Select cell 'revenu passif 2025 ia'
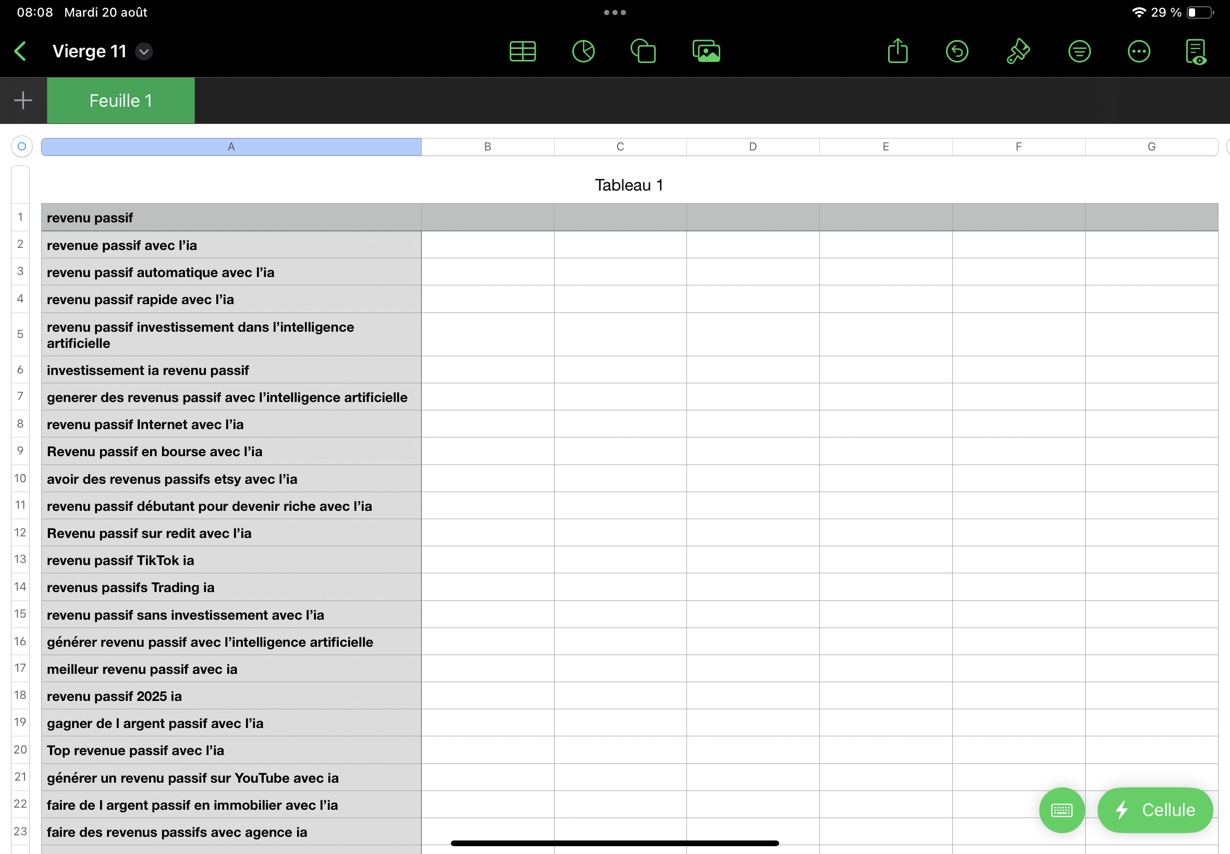This screenshot has height=854, width=1230. pos(231,696)
